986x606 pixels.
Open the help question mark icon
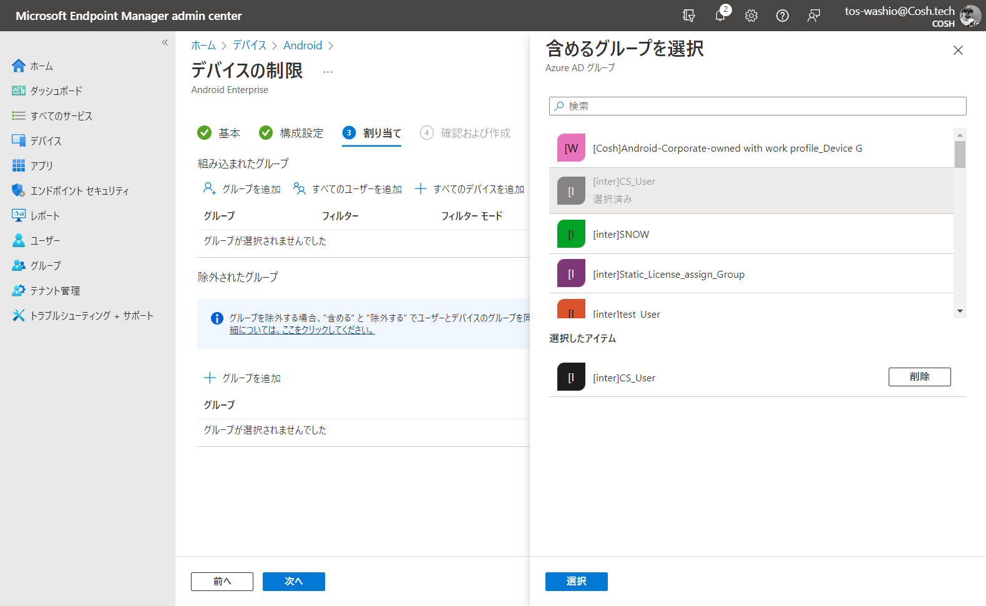(x=783, y=16)
